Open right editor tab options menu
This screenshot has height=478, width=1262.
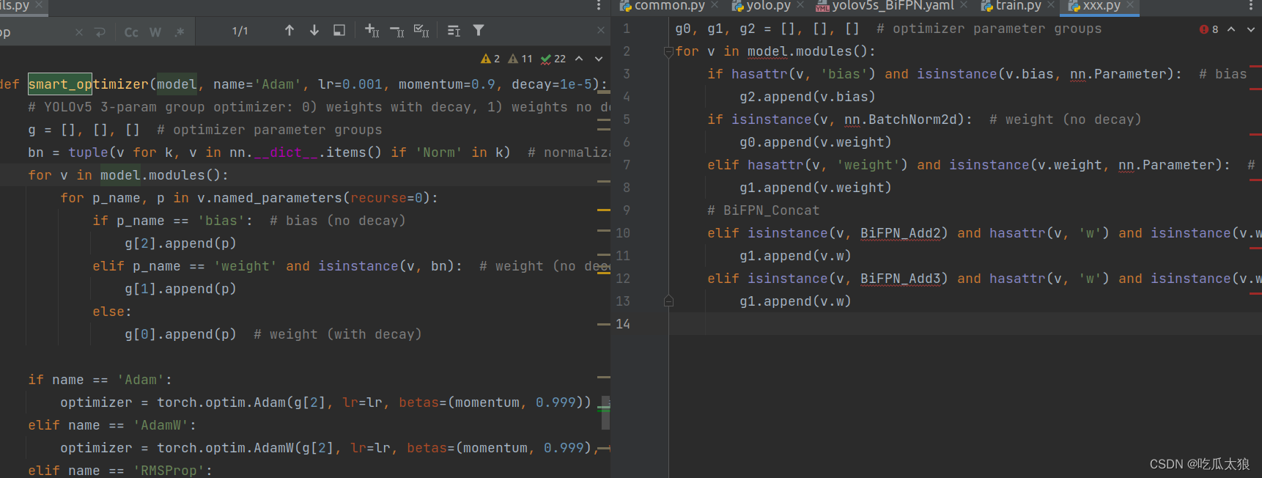point(1250,6)
